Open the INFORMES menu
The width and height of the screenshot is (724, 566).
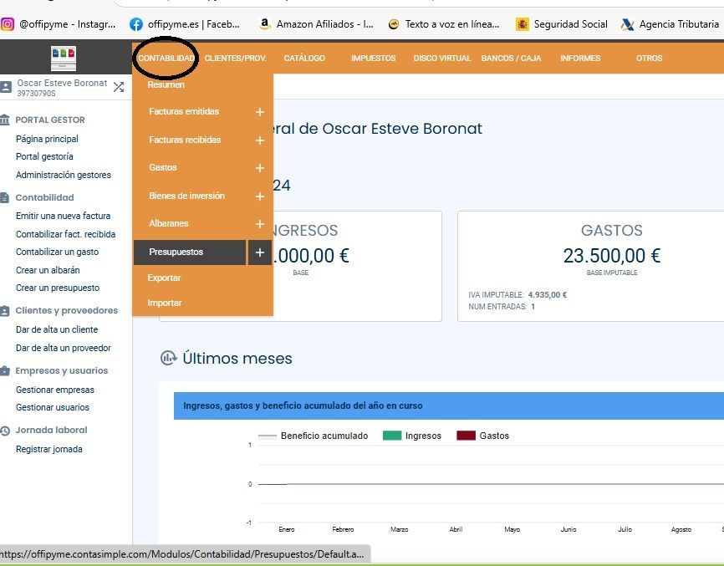pos(580,59)
